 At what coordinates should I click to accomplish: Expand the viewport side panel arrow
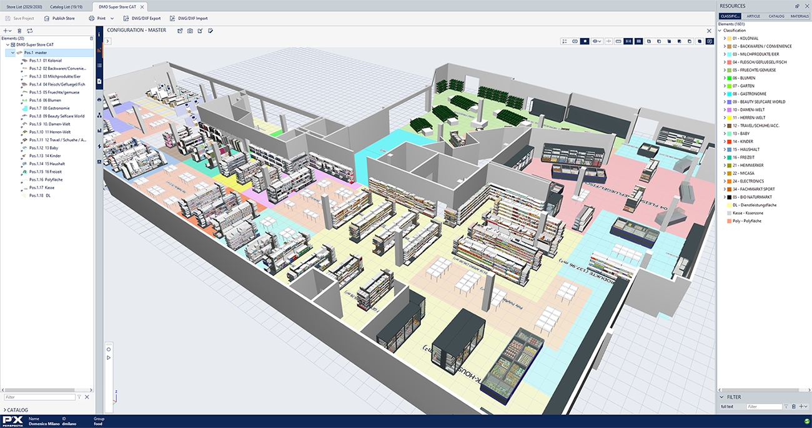pyautogui.click(x=108, y=41)
